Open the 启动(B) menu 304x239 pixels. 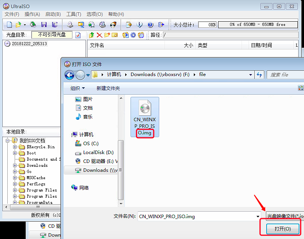(x=53, y=14)
